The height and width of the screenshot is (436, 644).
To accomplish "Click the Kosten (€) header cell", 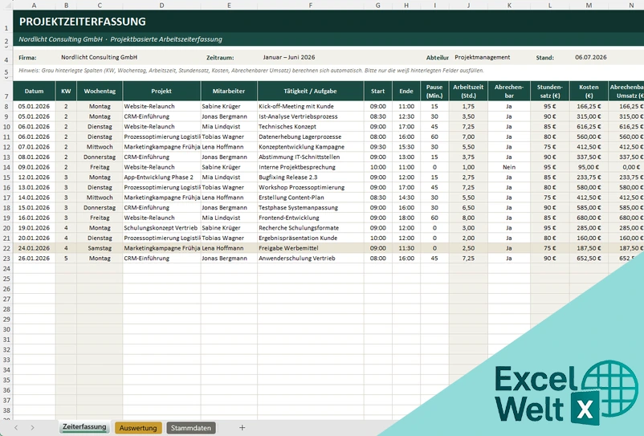I will pos(589,92).
